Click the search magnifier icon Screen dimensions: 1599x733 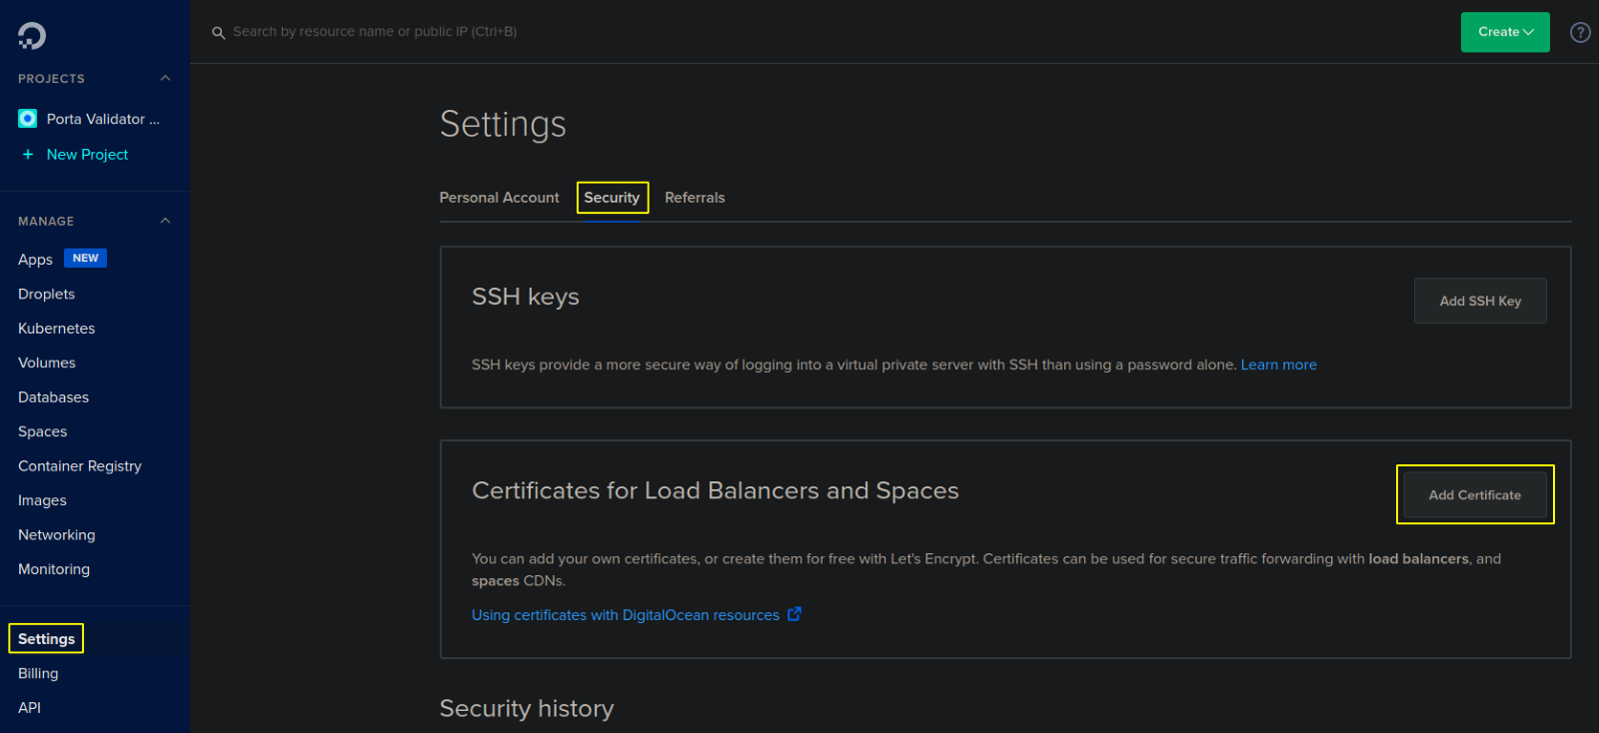pyautogui.click(x=218, y=33)
